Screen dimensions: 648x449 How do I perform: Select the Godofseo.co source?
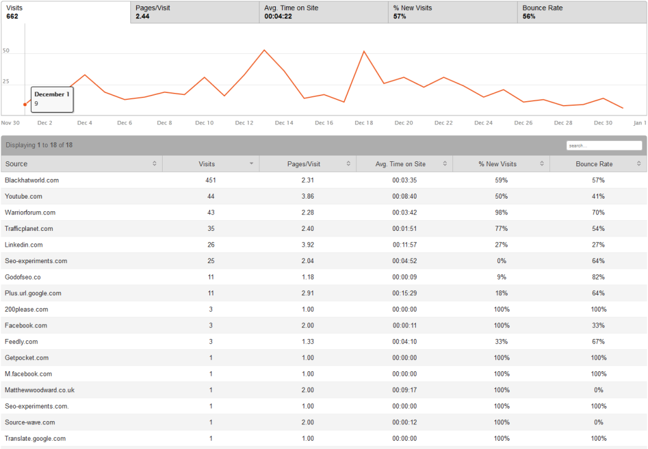(22, 276)
